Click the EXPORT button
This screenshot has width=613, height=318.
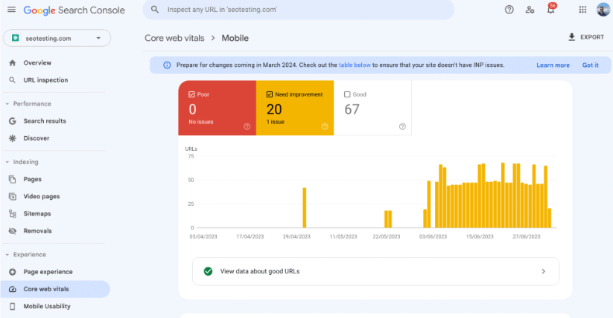585,37
